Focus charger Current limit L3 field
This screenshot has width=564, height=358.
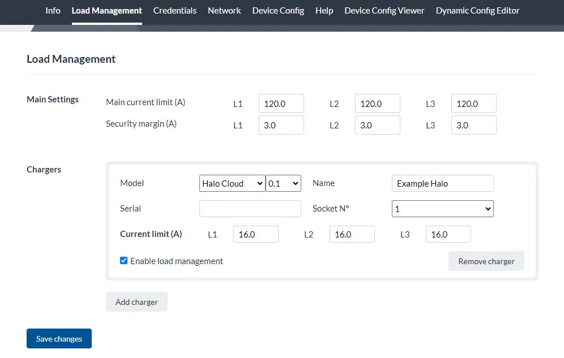[448, 234]
